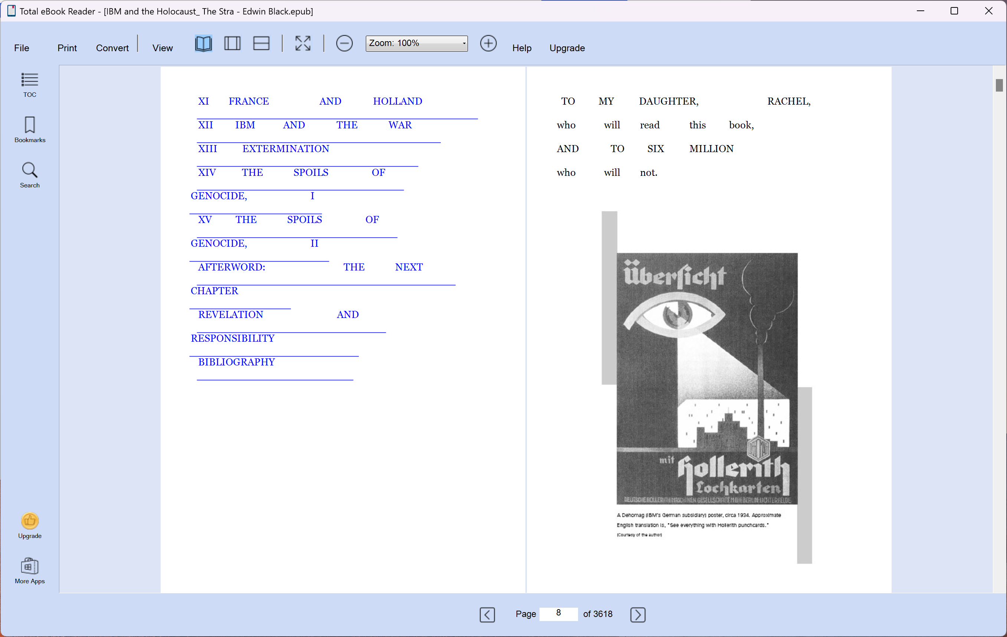
Task: Click the zoom out minus icon
Action: (x=344, y=43)
